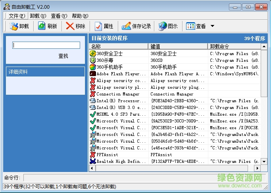Open the 文件(F) menu
This screenshot has width=271, height=193.
point(17,16)
